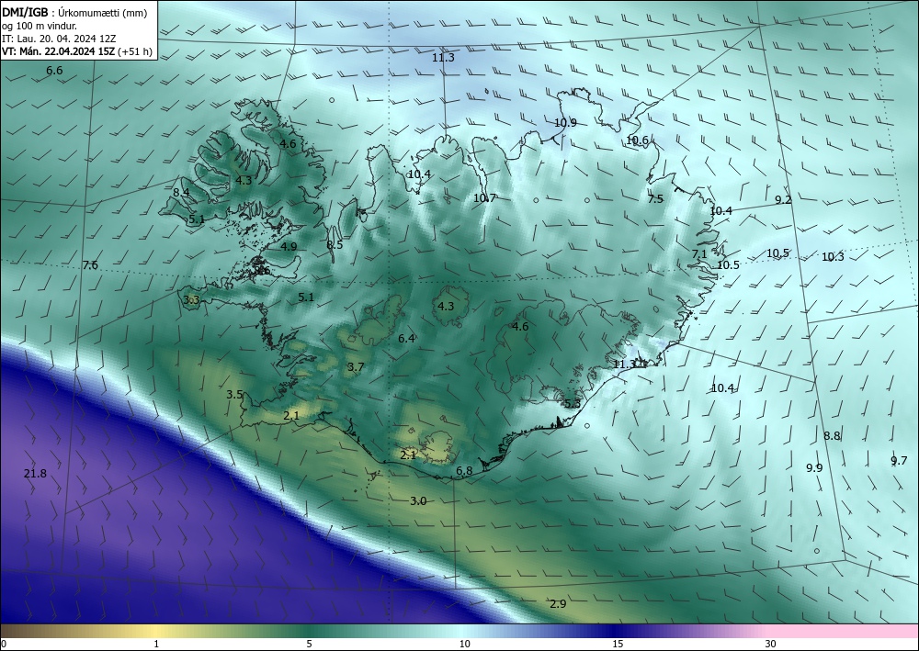
Task: Click the 8.8 value in the southeast sea
Action: 833,435
